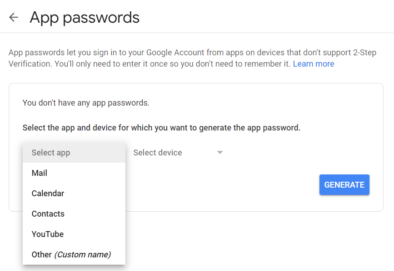This screenshot has height=271, width=394.
Task: Select Other (Custom name) option
Action: [x=74, y=255]
